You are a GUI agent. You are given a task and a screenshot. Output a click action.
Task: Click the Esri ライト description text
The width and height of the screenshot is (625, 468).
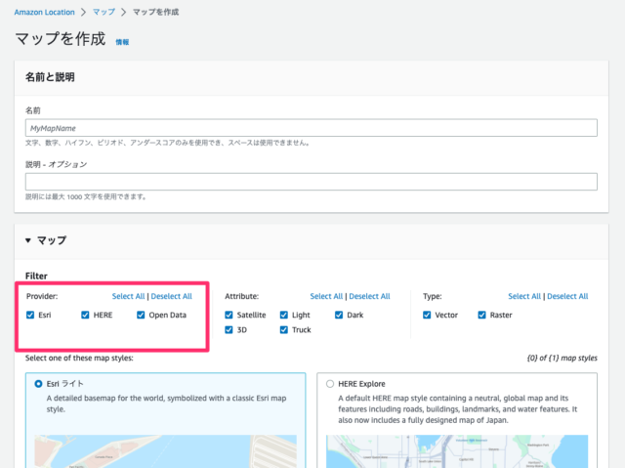[167, 404]
